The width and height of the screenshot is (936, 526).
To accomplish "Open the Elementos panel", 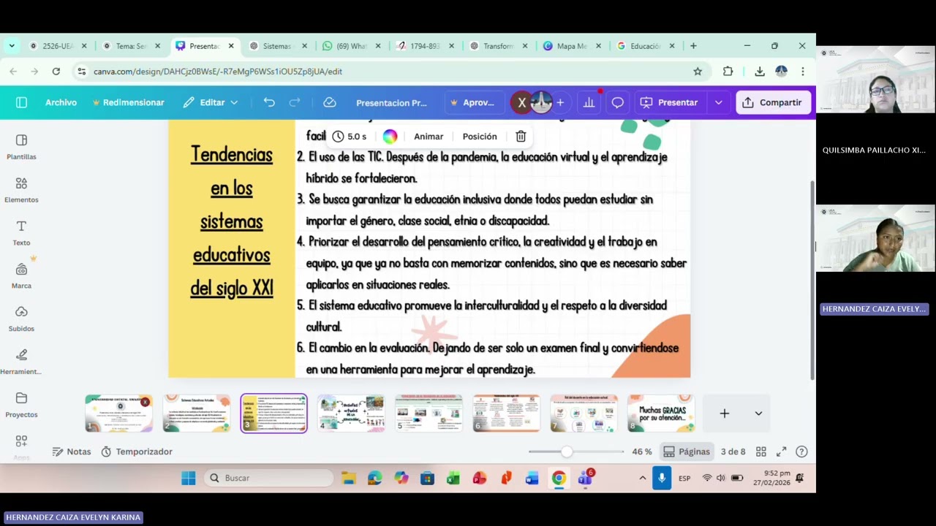I will (x=21, y=190).
